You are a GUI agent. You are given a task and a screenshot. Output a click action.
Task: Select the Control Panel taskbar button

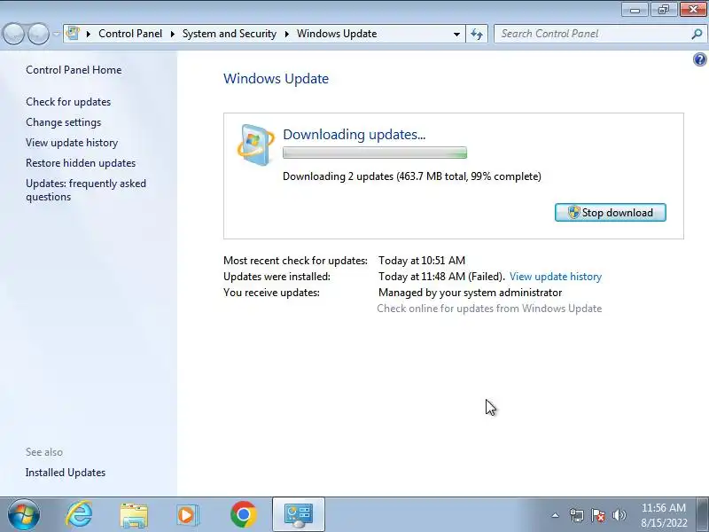coord(299,515)
